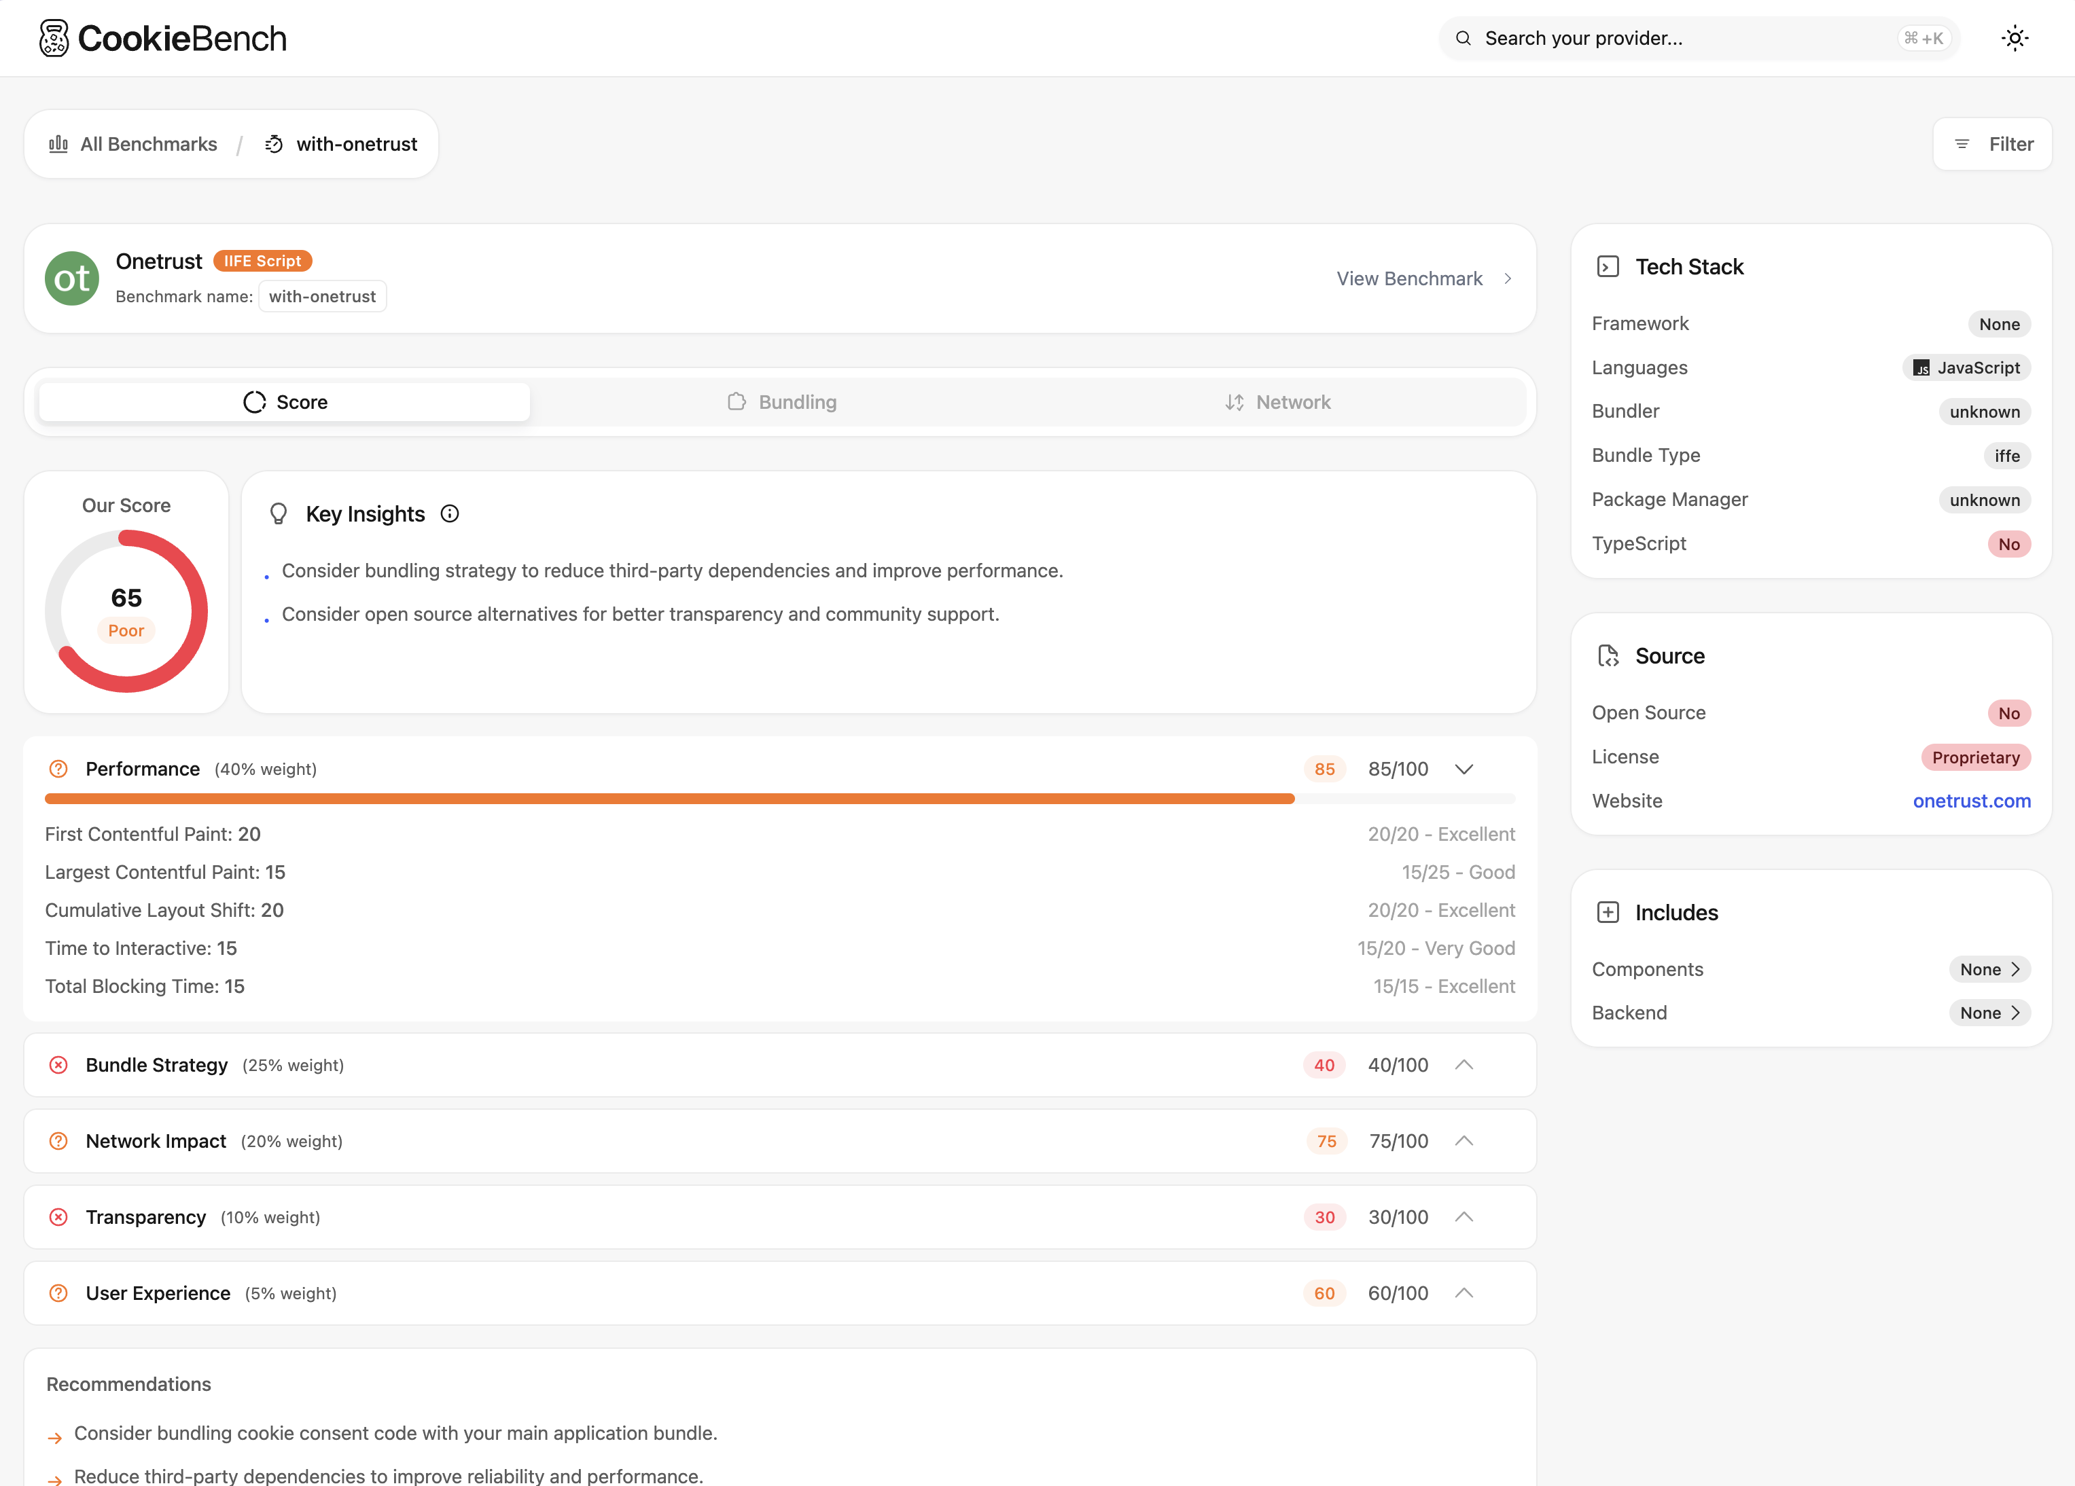Click the IIFE Script badge
The height and width of the screenshot is (1486, 2075).
(262, 261)
